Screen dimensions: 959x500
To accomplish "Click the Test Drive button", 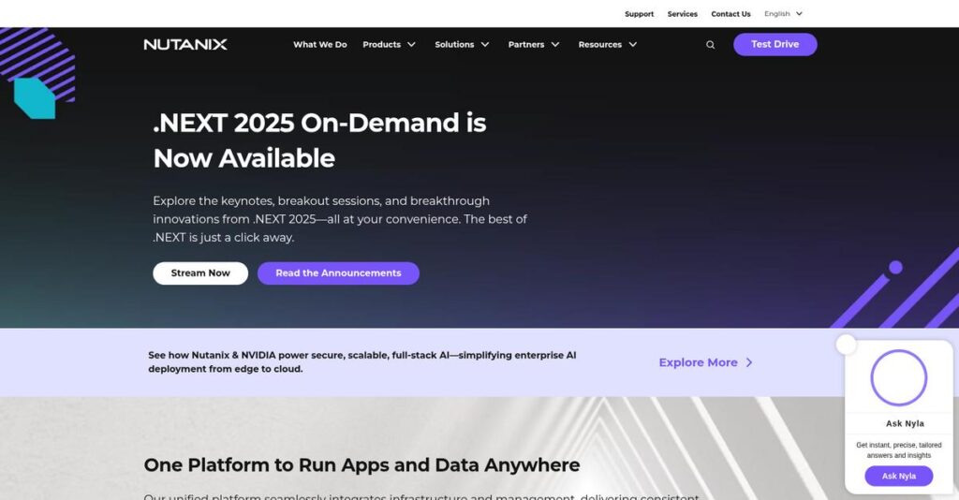I will point(775,45).
